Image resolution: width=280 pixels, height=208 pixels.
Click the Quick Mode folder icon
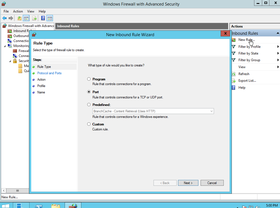click(20, 71)
